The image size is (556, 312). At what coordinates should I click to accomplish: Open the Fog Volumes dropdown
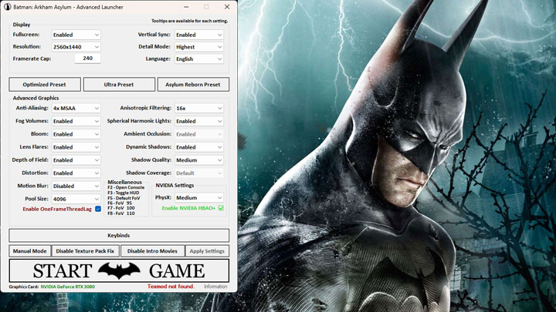pyautogui.click(x=76, y=121)
